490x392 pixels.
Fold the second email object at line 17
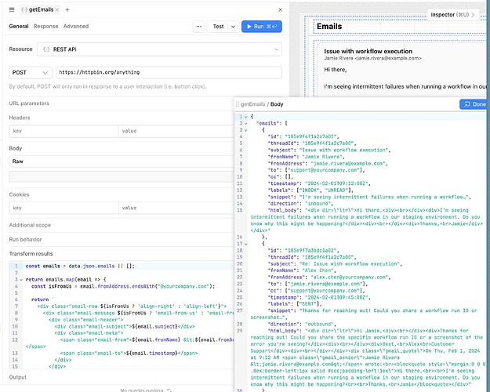point(247,245)
